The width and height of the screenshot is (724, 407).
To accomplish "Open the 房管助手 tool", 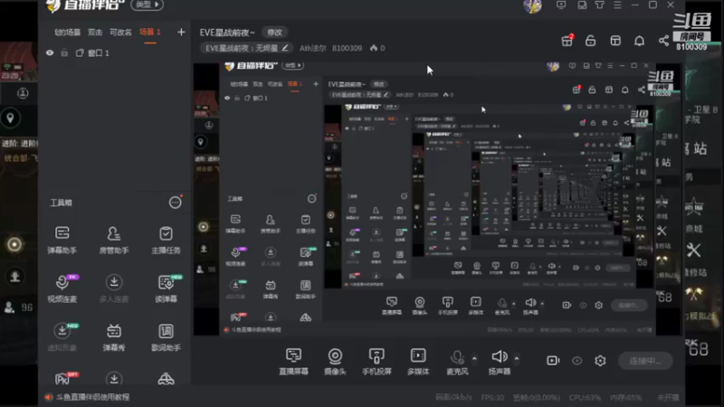I will click(114, 240).
